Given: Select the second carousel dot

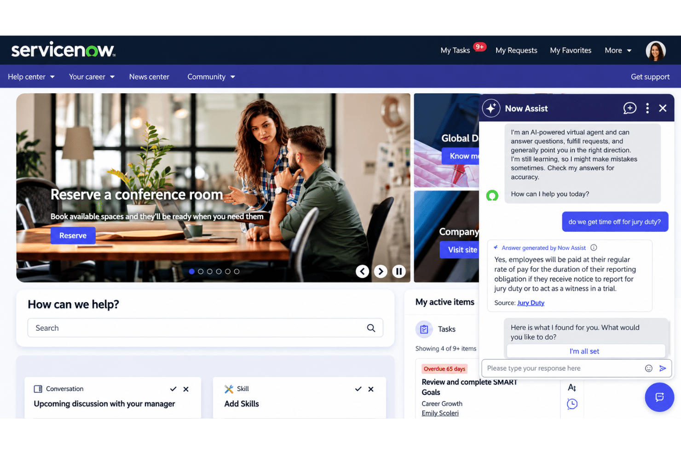Looking at the screenshot, I should (x=201, y=271).
